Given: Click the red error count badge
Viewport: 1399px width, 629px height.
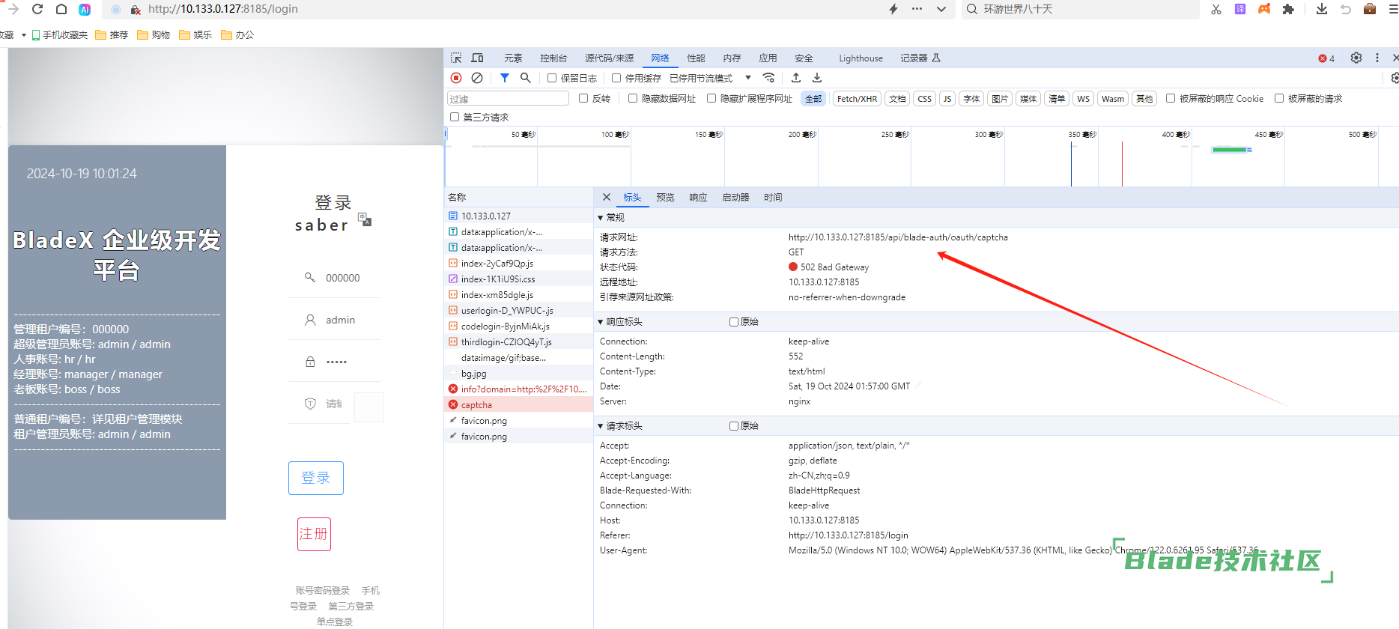Looking at the screenshot, I should tap(1326, 58).
